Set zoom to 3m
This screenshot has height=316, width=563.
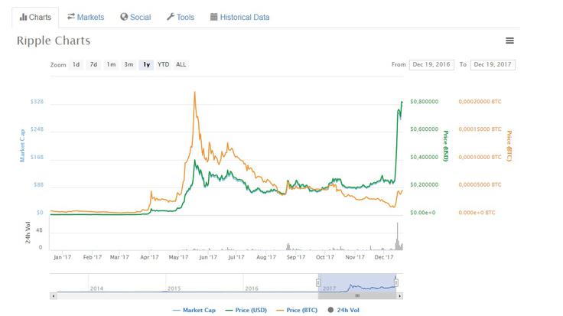(129, 64)
